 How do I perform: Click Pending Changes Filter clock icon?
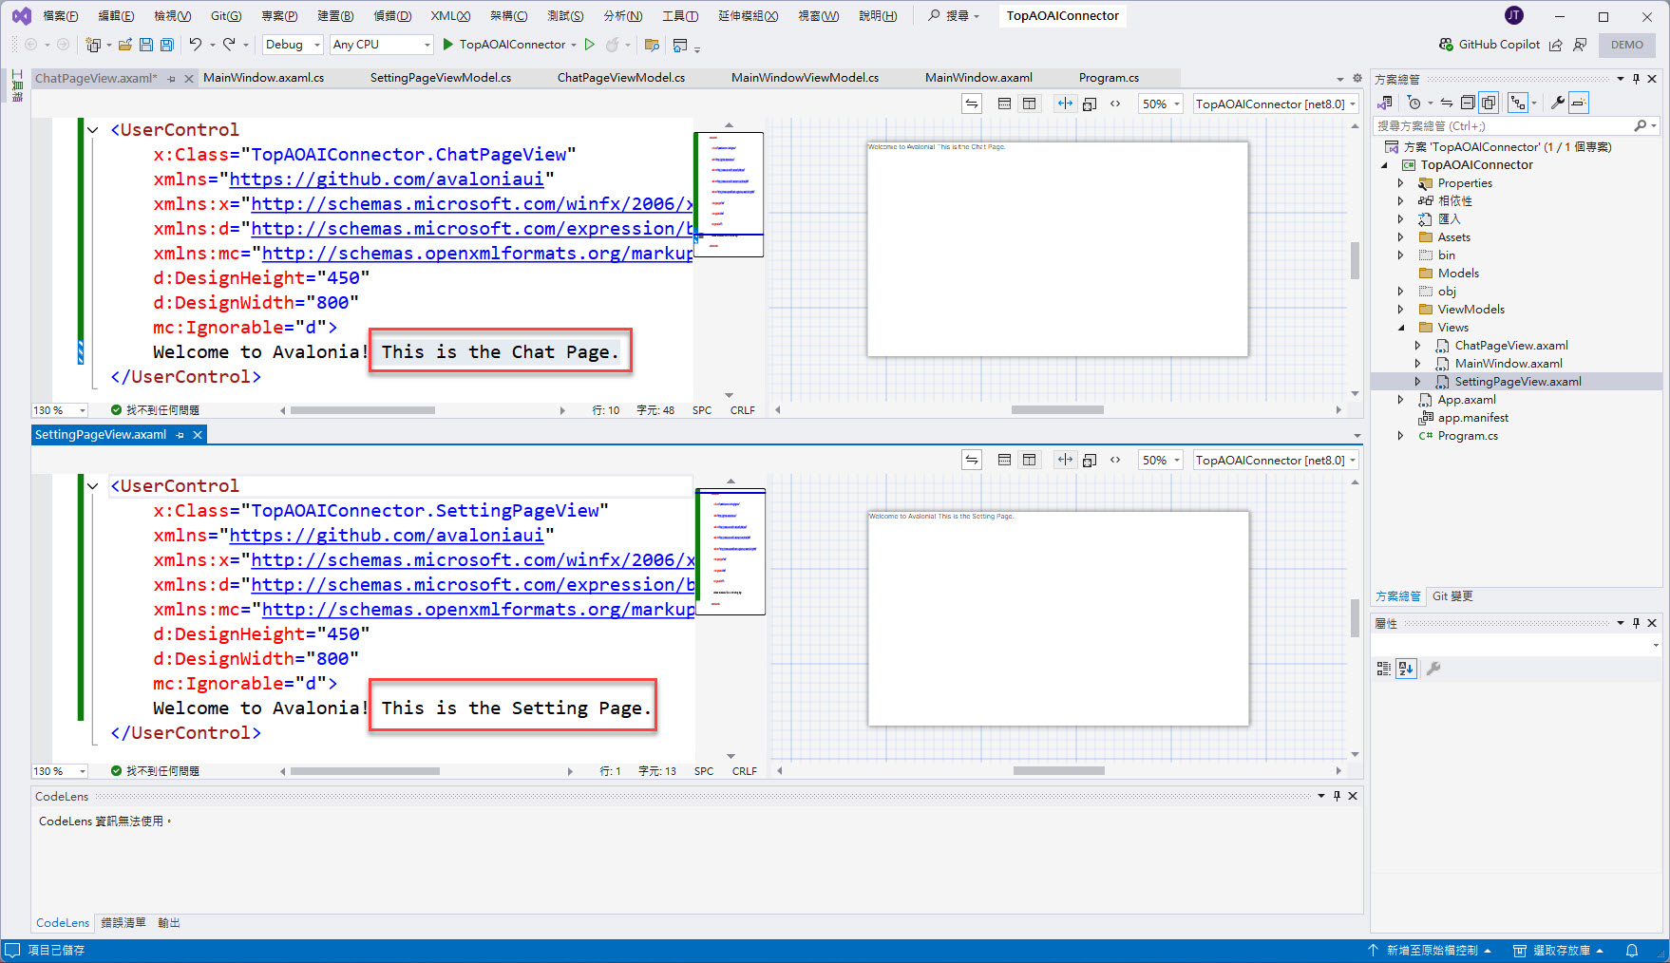click(x=1414, y=103)
